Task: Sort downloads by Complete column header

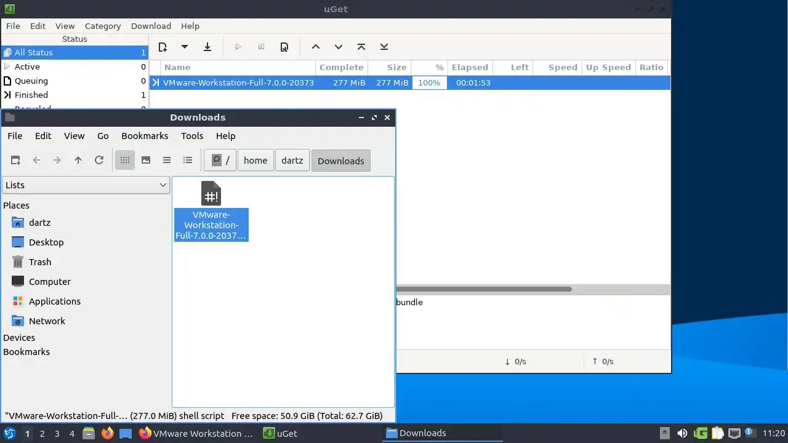Action: 342,67
